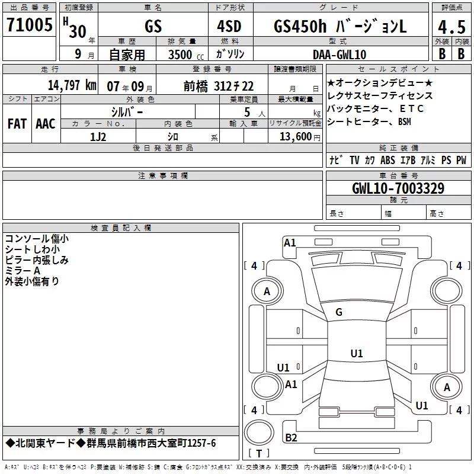Click the PS equipment item

coord(446,160)
